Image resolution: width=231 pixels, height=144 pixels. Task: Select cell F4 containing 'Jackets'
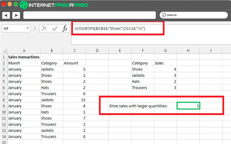[x=143, y=75]
